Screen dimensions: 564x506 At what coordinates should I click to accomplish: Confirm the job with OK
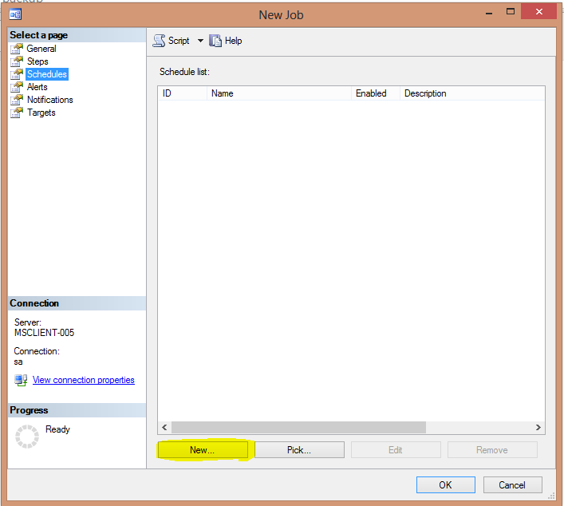[445, 484]
